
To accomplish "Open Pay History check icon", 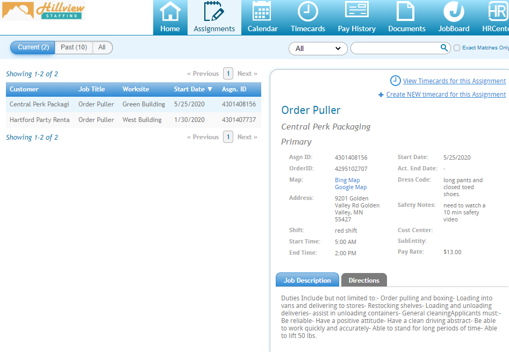I will (356, 10).
